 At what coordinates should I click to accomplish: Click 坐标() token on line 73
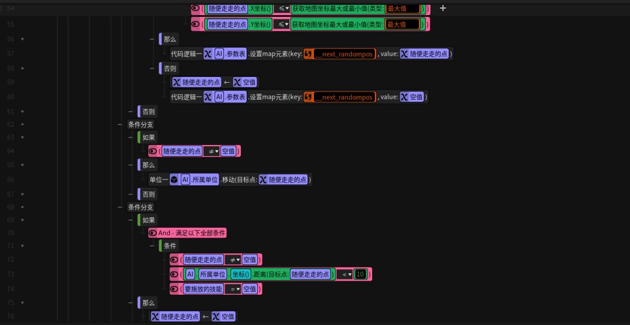[x=241, y=274]
